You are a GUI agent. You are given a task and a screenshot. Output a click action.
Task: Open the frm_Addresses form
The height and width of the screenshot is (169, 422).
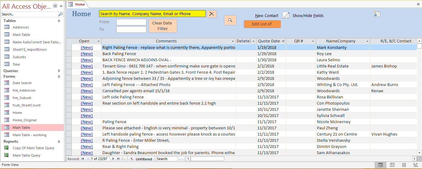[24, 90]
